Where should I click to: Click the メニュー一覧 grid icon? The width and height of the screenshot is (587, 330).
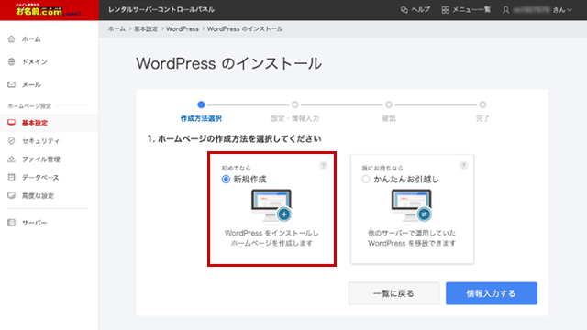[445, 10]
